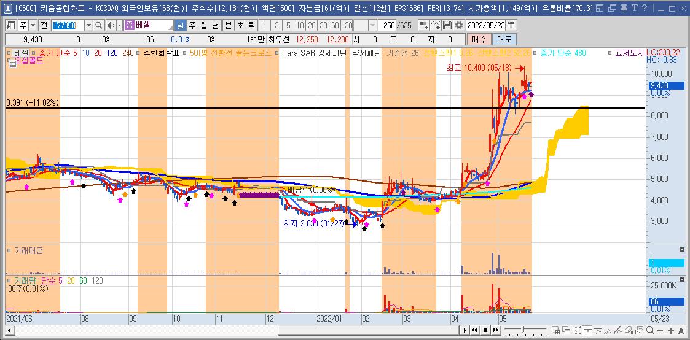Image resolution: width=690 pixels, height=340 pixels.
Task: Close the 거래대금 indicator panel
Action: (682, 250)
